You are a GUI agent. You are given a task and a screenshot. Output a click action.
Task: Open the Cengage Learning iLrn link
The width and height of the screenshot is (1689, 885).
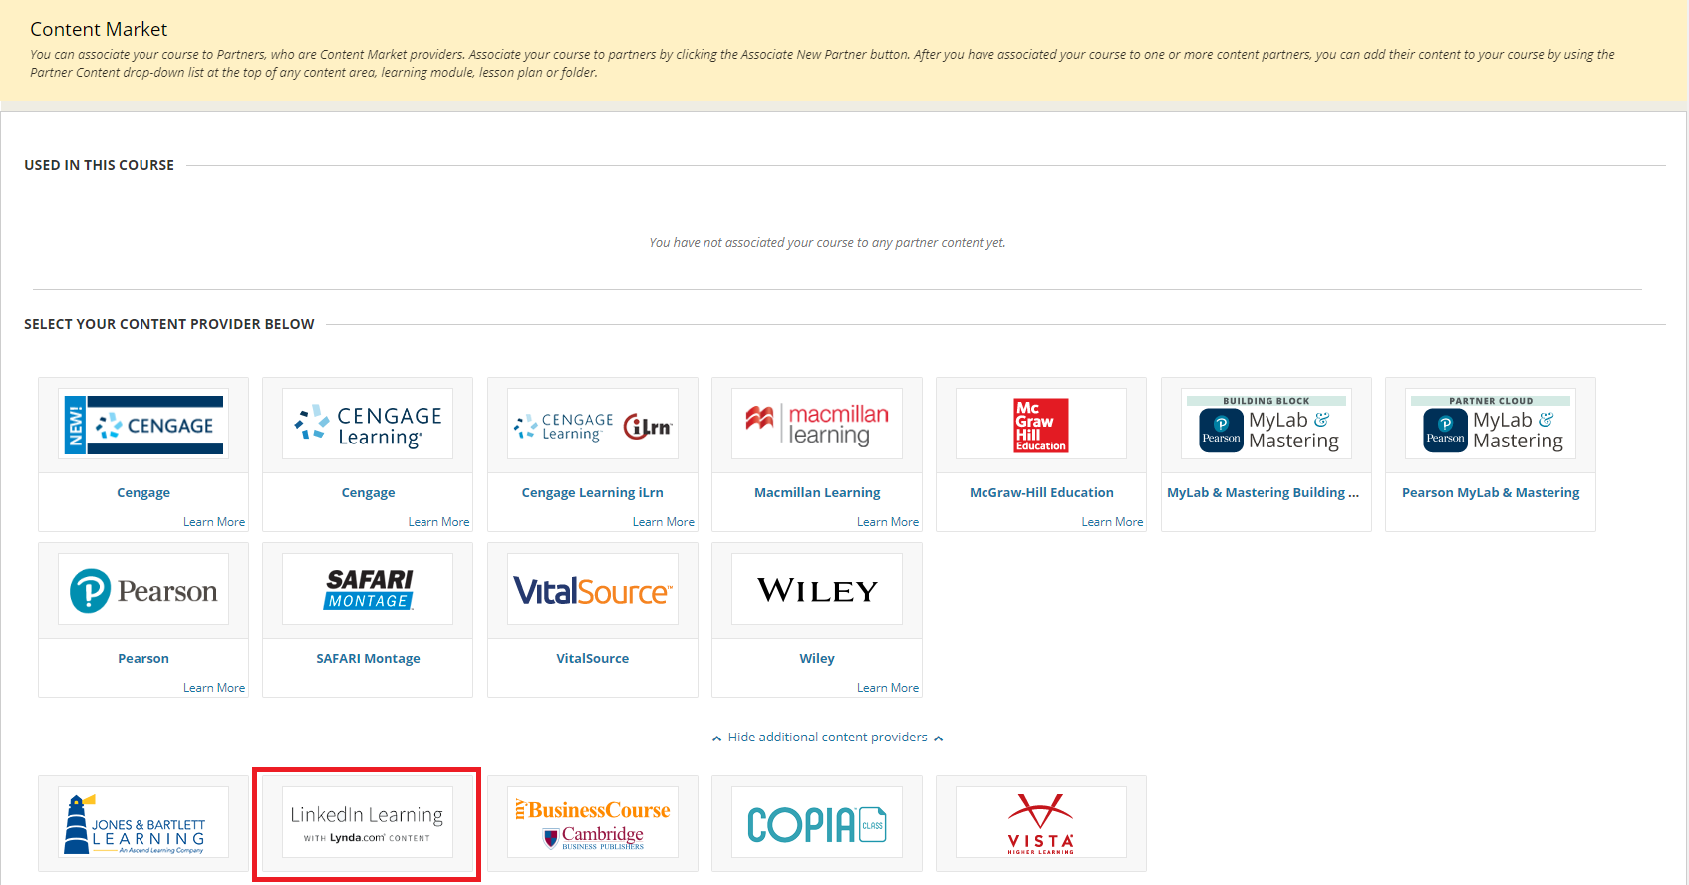(593, 493)
